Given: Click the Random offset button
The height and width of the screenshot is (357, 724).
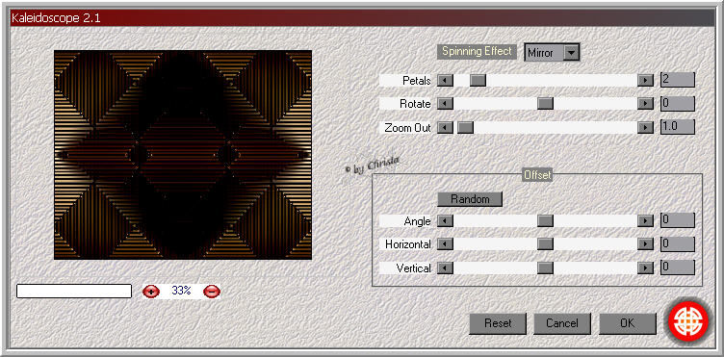Looking at the screenshot, I should coord(470,199).
